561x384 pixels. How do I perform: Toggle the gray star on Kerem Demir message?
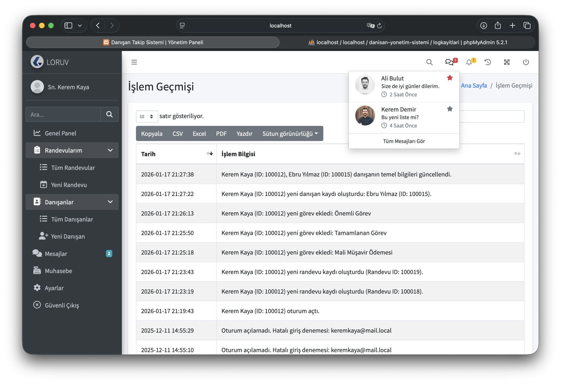pos(450,109)
